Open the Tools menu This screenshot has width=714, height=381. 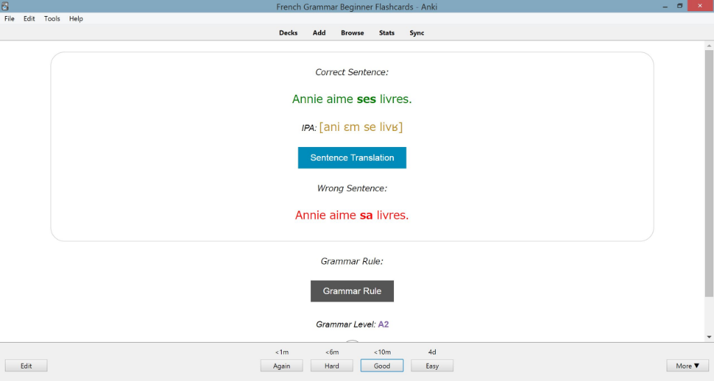[x=52, y=19]
